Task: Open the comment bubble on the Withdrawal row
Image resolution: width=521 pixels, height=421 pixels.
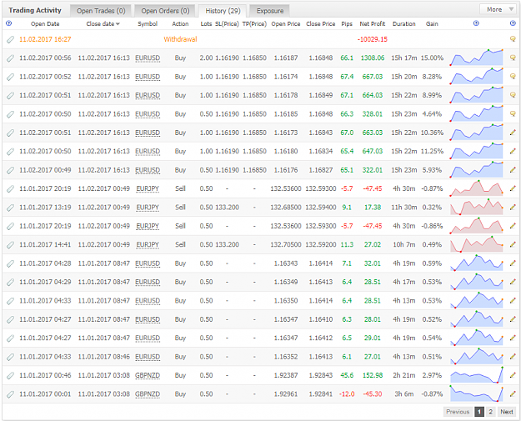Action: [513, 39]
